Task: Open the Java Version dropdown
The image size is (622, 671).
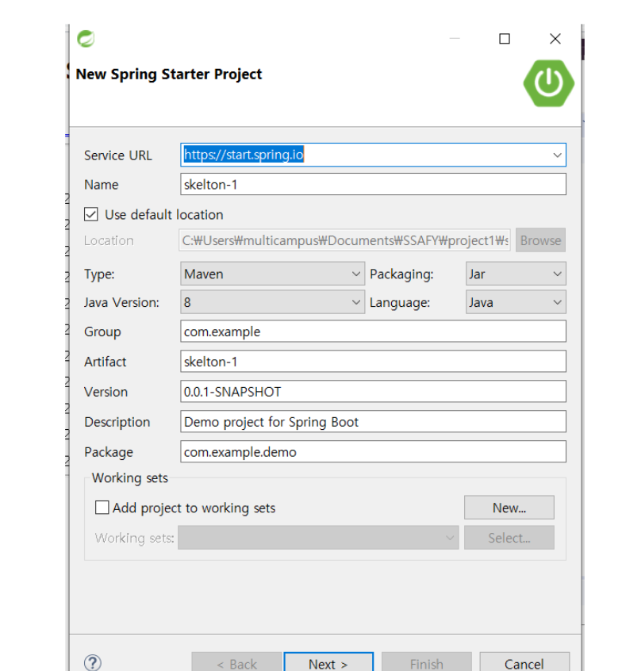Action: click(x=272, y=302)
